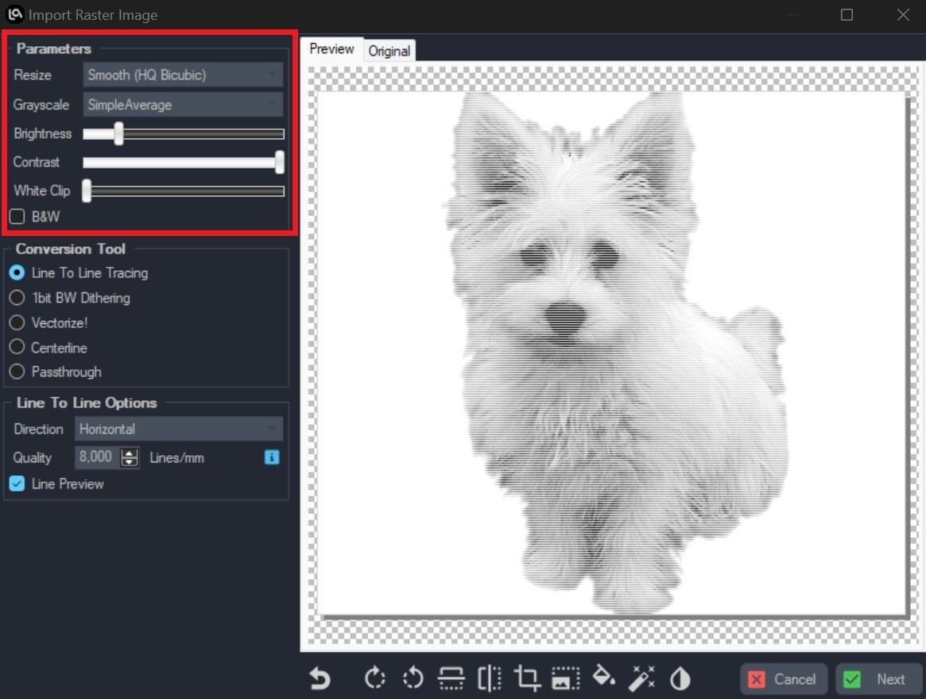Open the Direction dropdown set to Horizontal
The height and width of the screenshot is (699, 926).
[179, 429]
